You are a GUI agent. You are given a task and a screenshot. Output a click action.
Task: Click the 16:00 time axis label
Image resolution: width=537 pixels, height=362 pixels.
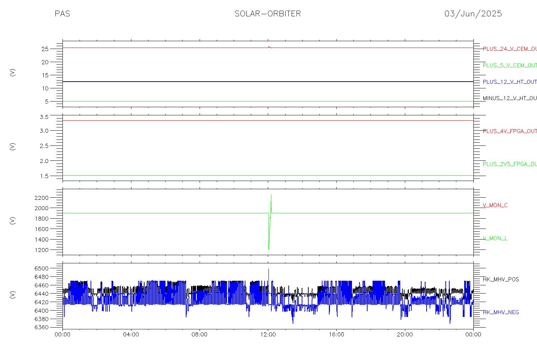click(x=336, y=334)
